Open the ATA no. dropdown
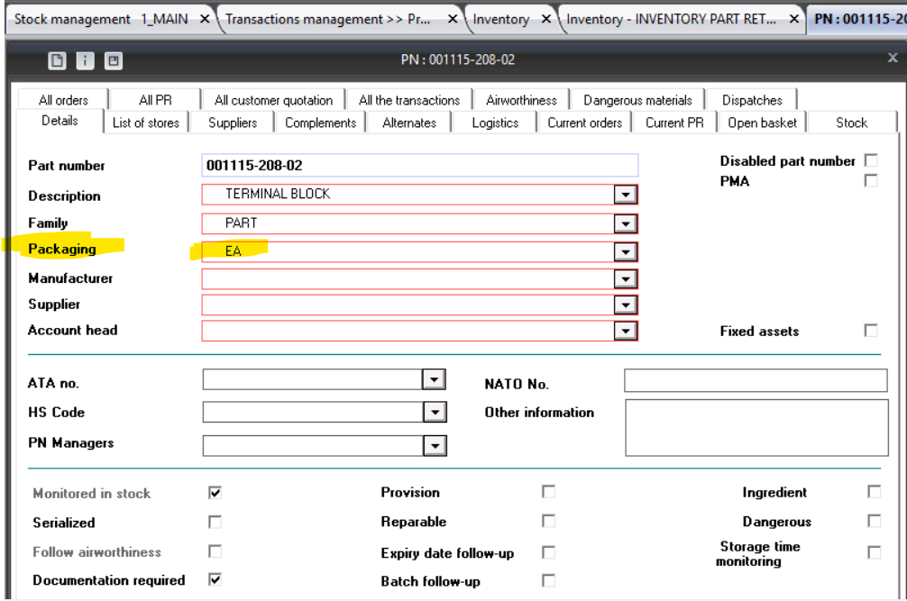Image resolution: width=907 pixels, height=601 pixels. click(x=435, y=380)
